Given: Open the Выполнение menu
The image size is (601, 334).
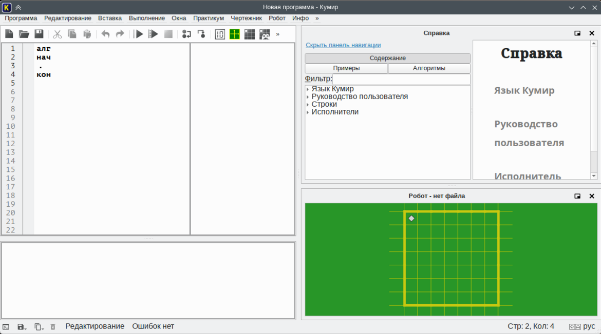Looking at the screenshot, I should coord(147,18).
